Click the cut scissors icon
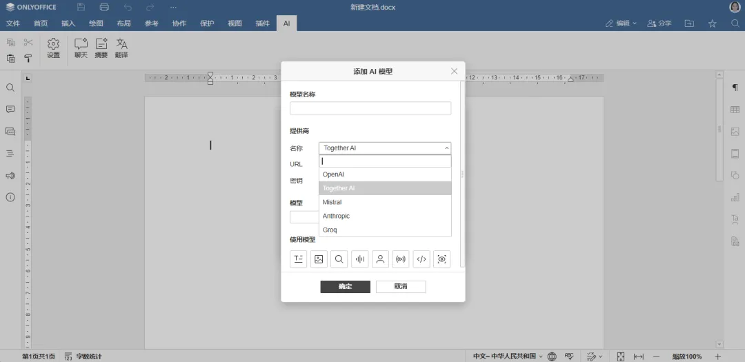Image resolution: width=745 pixels, height=362 pixels. [28, 42]
